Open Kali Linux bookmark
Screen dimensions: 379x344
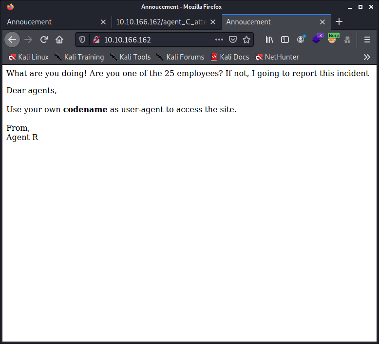[28, 57]
